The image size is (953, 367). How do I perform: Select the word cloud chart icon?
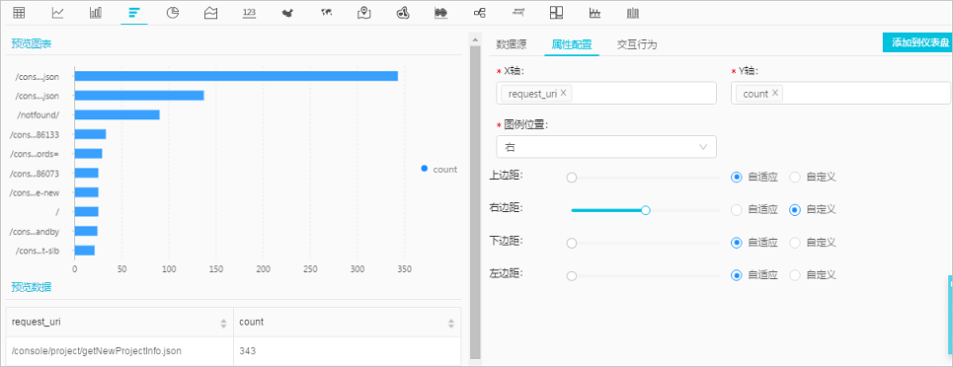pyautogui.click(x=518, y=12)
